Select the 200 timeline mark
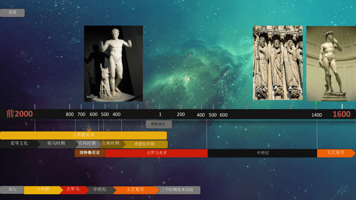This screenshot has width=356, height=200. pos(181,114)
